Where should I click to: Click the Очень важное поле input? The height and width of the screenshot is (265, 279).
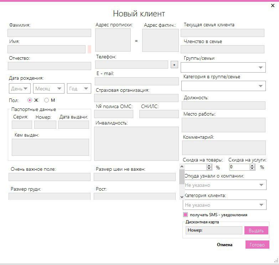pos(50,177)
